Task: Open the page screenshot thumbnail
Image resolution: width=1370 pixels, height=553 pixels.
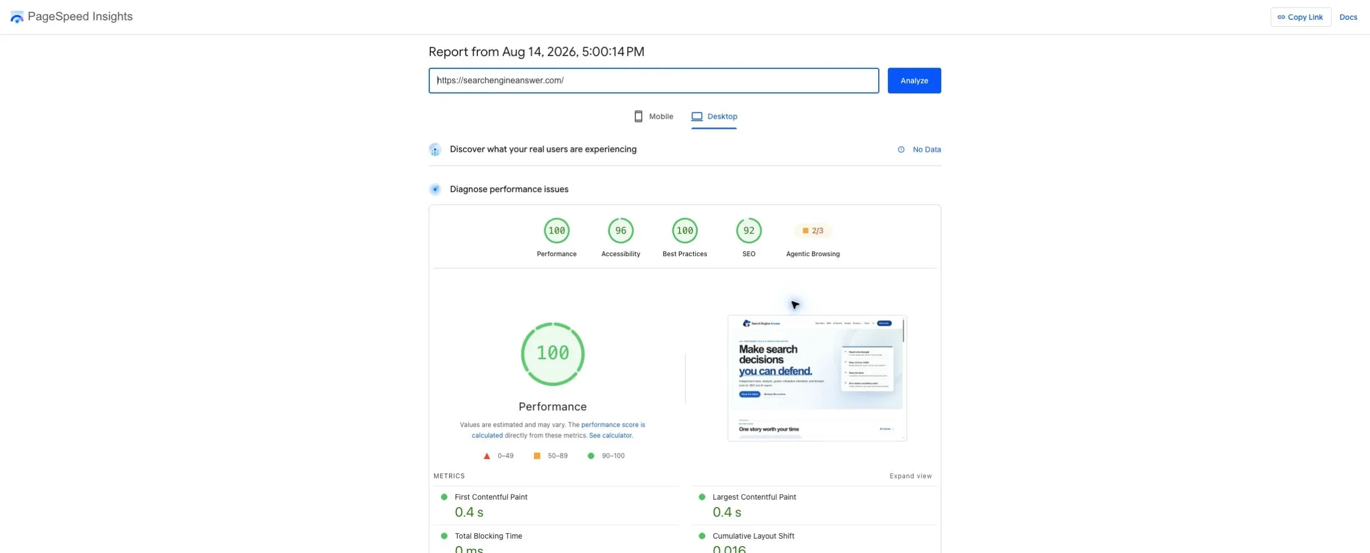Action: (x=817, y=378)
